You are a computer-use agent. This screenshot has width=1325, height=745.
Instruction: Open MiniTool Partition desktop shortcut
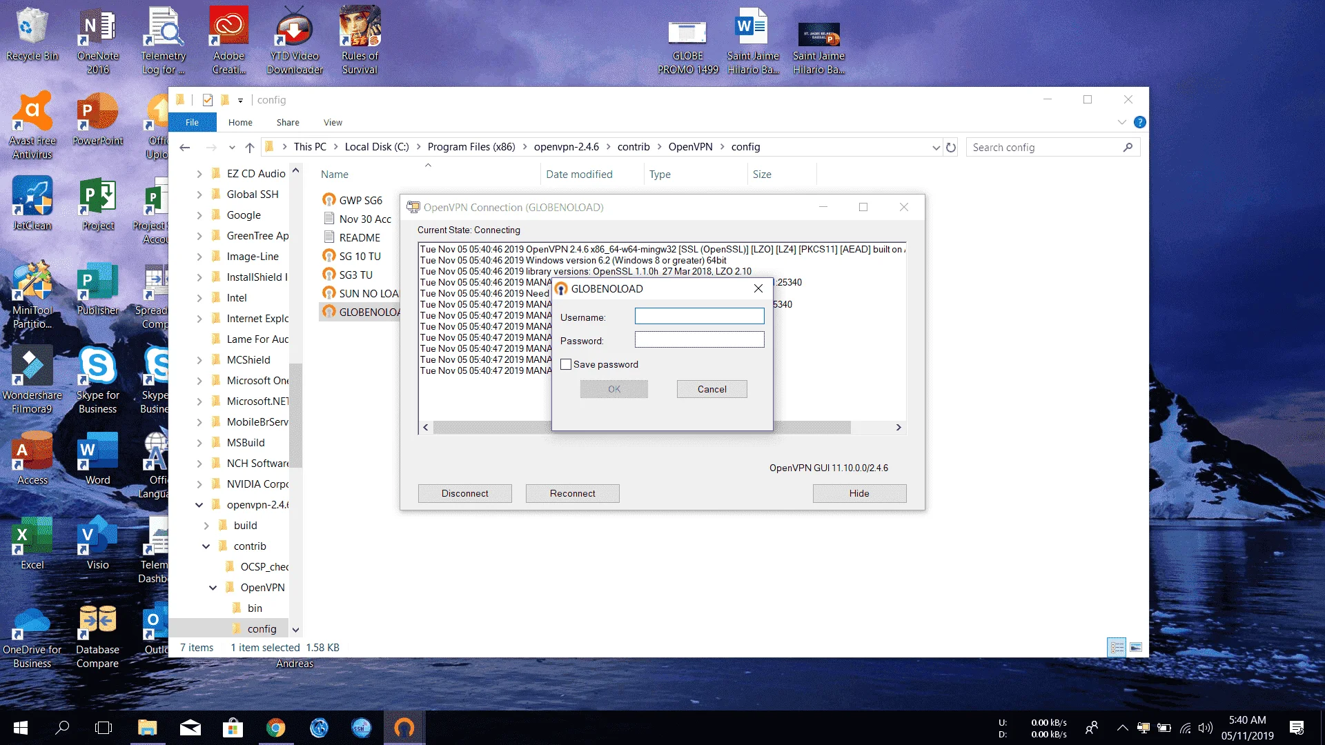32,295
